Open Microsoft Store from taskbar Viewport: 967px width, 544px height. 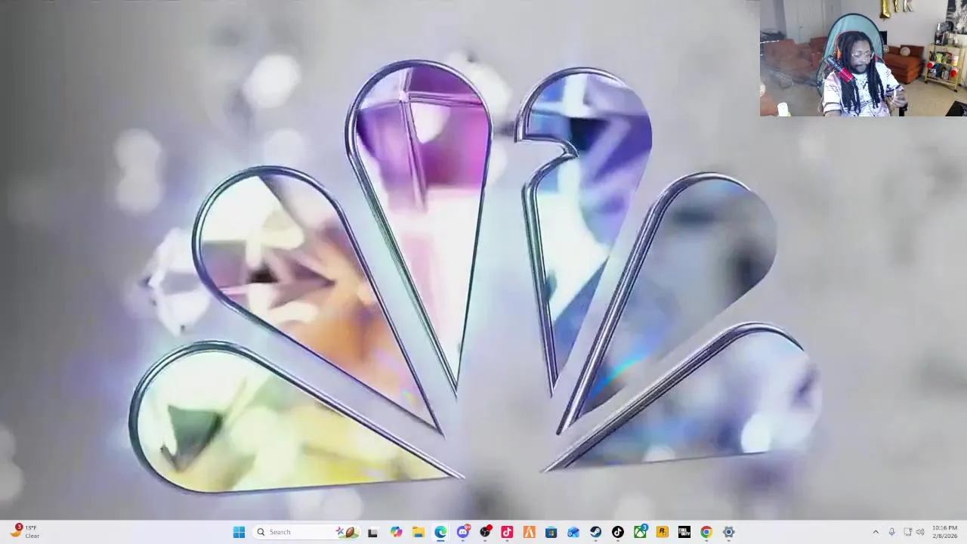pyautogui.click(x=551, y=532)
